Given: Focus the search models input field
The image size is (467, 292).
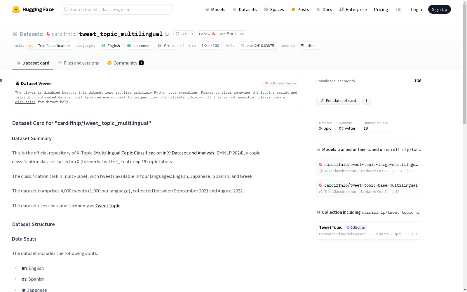Looking at the screenshot, I should pos(117,9).
